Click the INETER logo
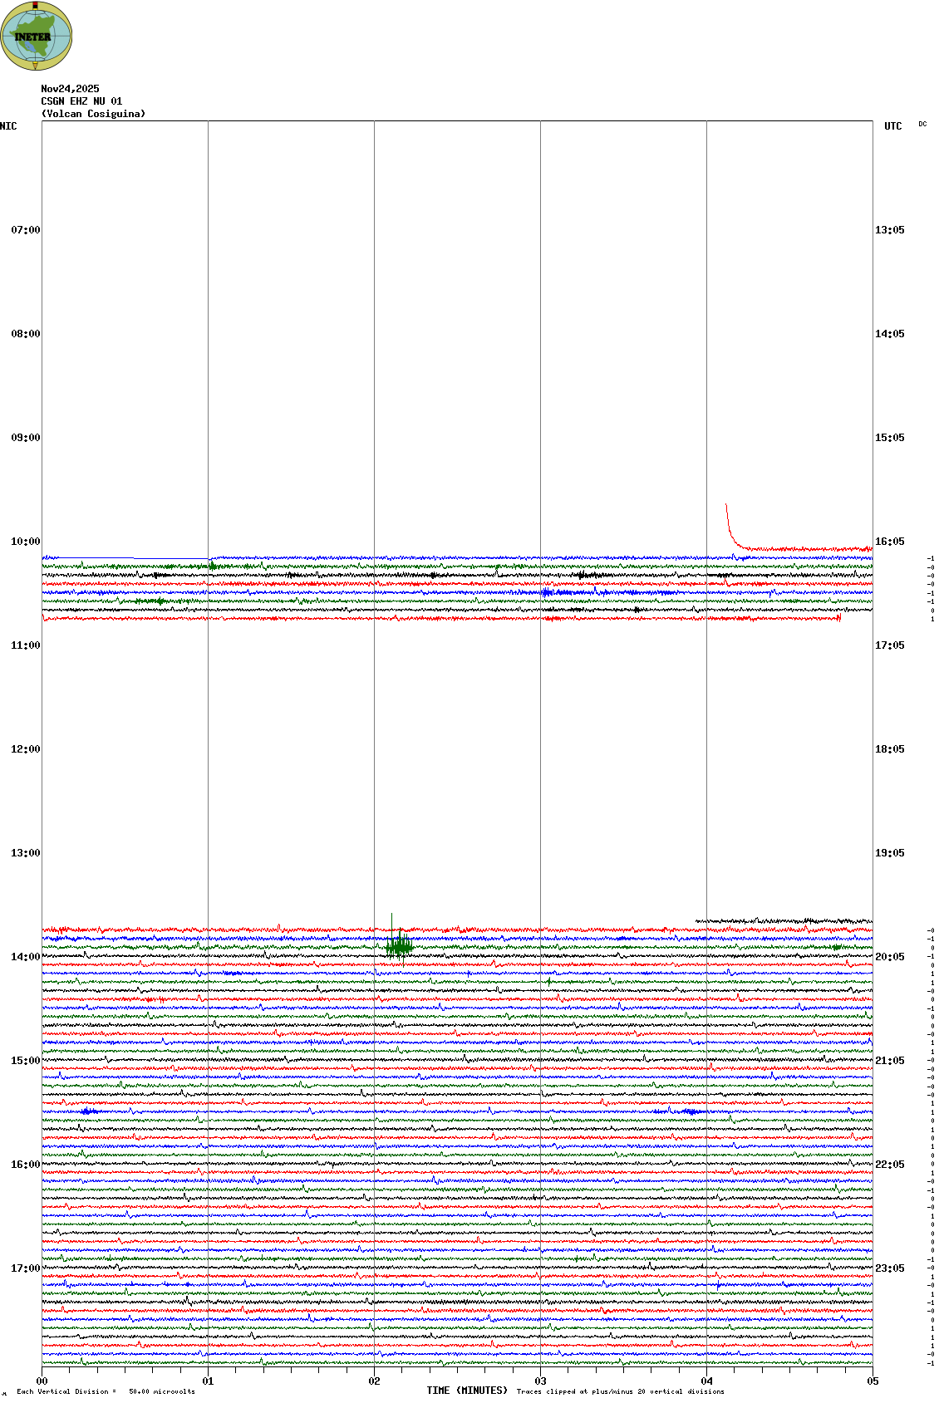 [36, 36]
